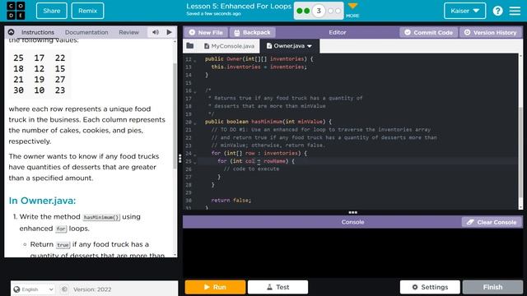Open editor Settings
Viewport: 527px width, 296px height.
(x=430, y=287)
